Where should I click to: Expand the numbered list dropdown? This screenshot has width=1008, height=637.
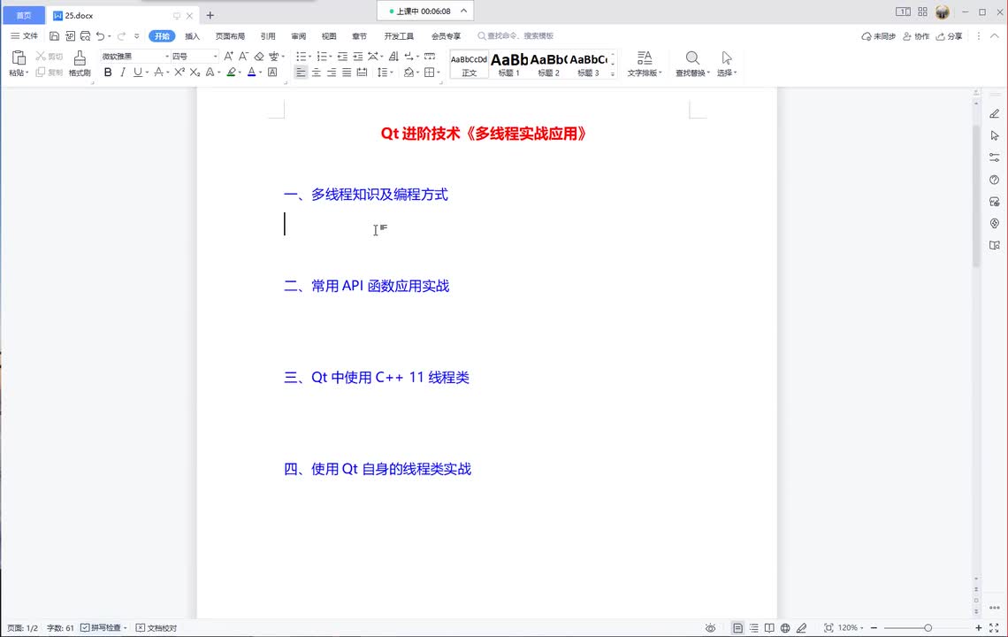(x=331, y=57)
